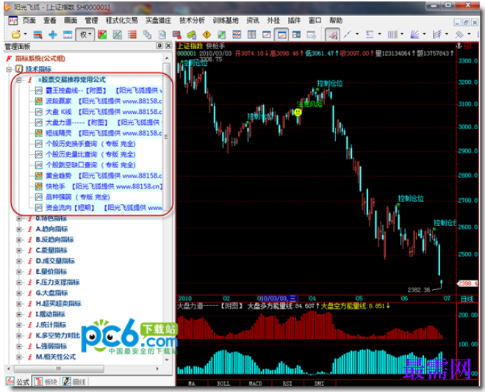
Task: Switch to the 公式 bottom tab
Action: [18, 382]
